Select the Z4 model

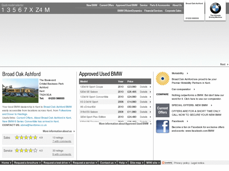(39, 10)
